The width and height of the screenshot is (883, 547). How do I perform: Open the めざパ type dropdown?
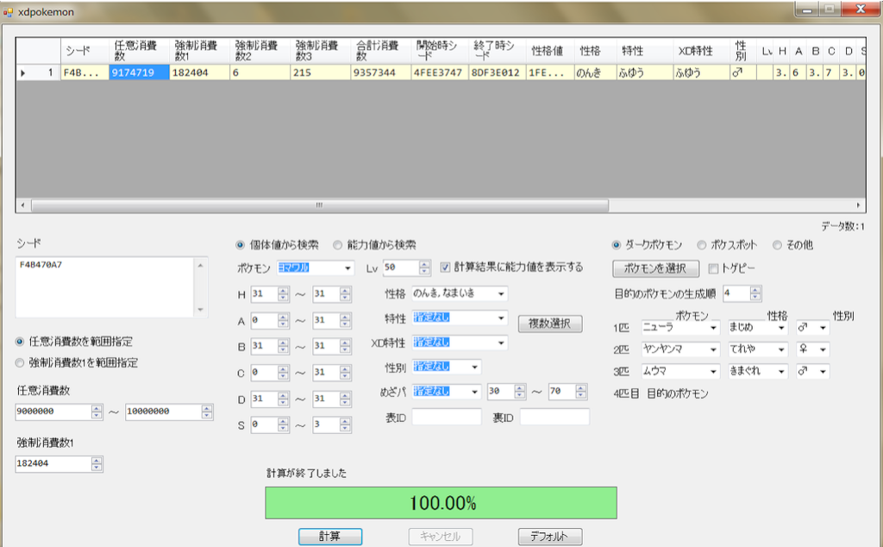click(475, 392)
